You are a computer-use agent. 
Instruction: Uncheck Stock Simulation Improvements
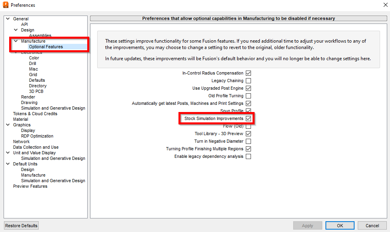click(249, 118)
